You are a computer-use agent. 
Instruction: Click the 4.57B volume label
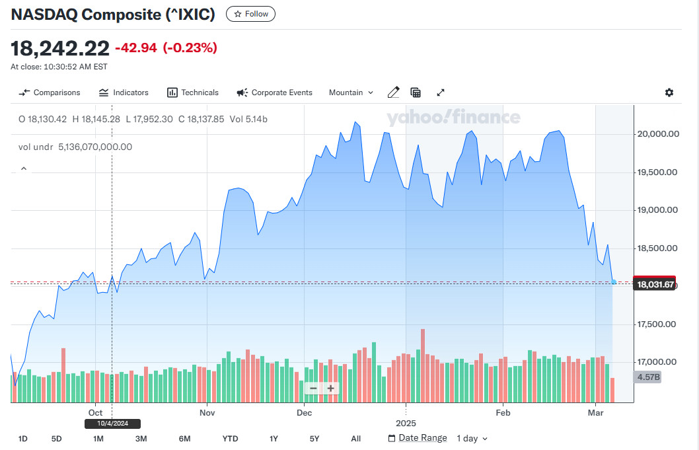[x=647, y=377]
